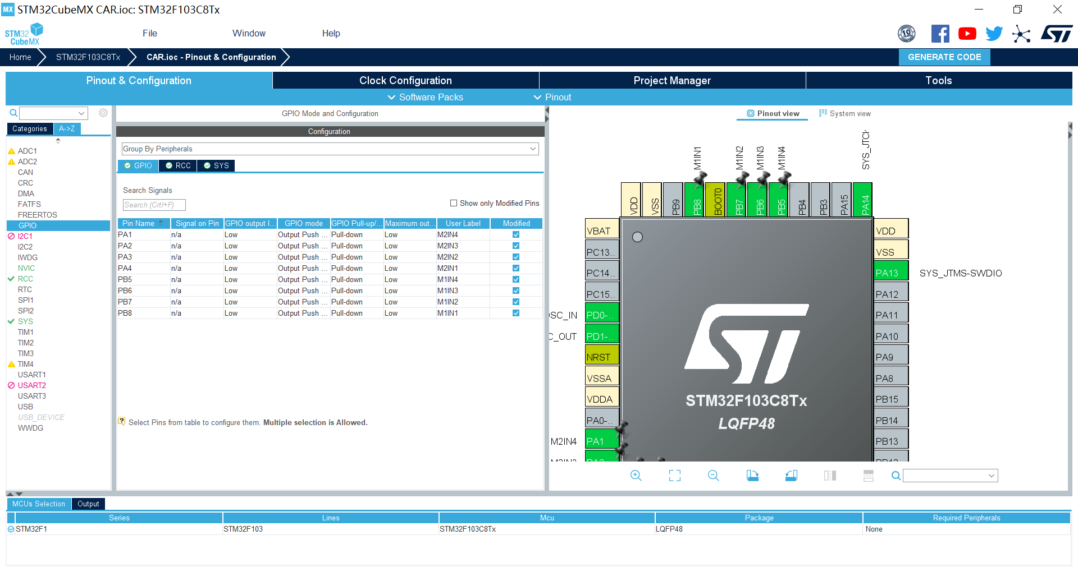Rotate the chip view clockwise
The width and height of the screenshot is (1078, 572).
[x=752, y=476]
